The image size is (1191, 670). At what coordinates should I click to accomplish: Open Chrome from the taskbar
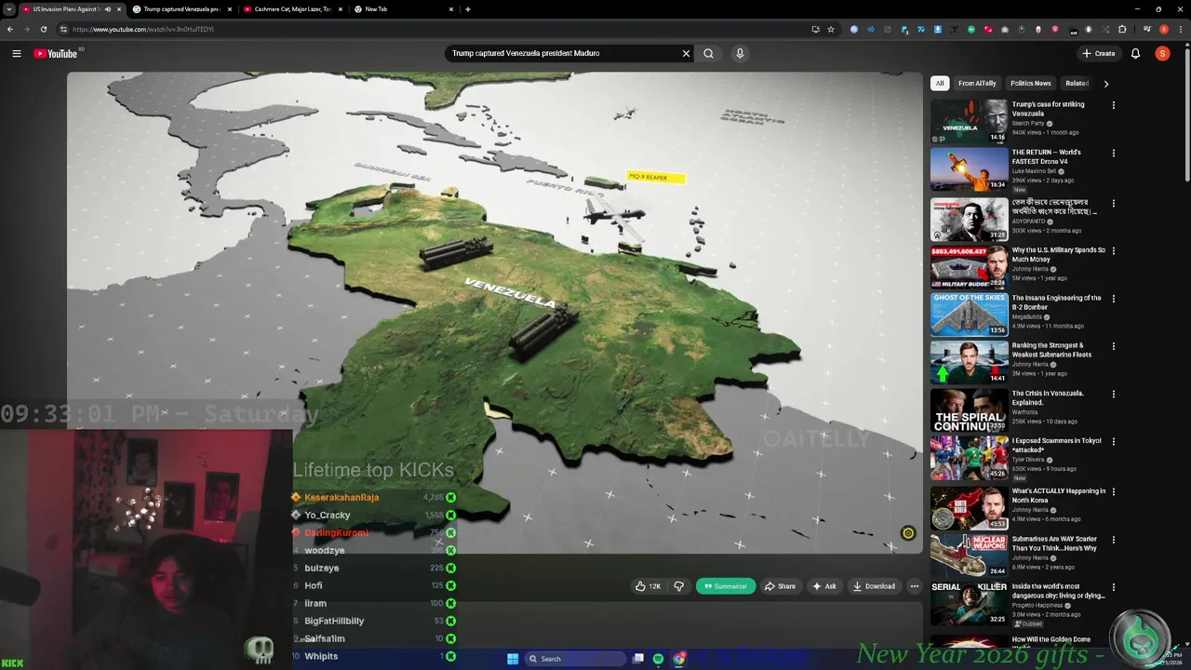click(679, 659)
